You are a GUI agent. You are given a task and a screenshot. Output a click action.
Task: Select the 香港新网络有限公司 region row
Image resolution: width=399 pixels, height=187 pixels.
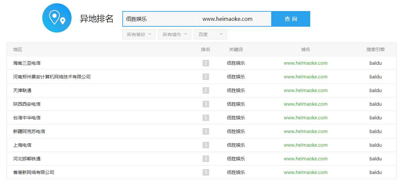coord(202,172)
